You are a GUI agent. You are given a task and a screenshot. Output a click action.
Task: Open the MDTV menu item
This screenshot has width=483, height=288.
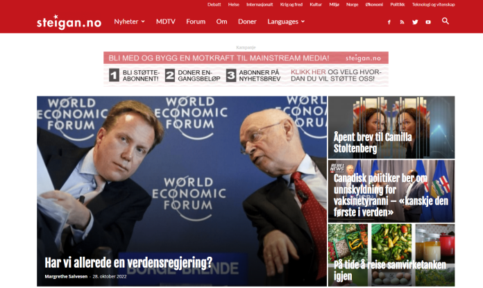[165, 22]
